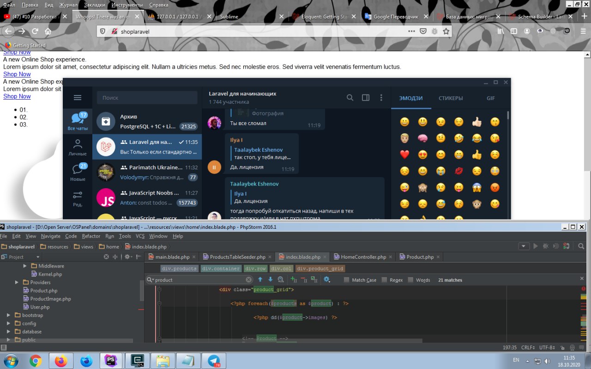The width and height of the screenshot is (591, 369).
Task: Switch to Стикеры tab in Telegram
Action: click(451, 98)
